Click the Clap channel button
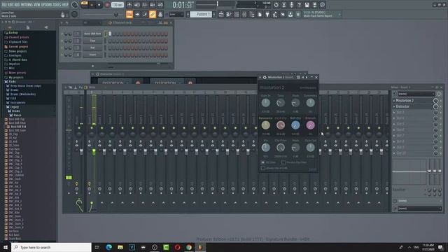The height and width of the screenshot is (252, 448). [x=92, y=41]
